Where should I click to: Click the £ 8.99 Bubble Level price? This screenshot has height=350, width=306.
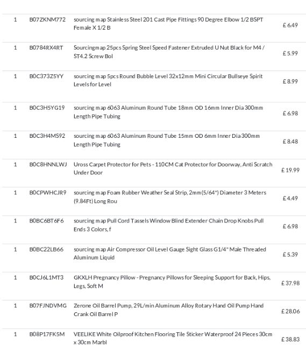[x=290, y=81]
